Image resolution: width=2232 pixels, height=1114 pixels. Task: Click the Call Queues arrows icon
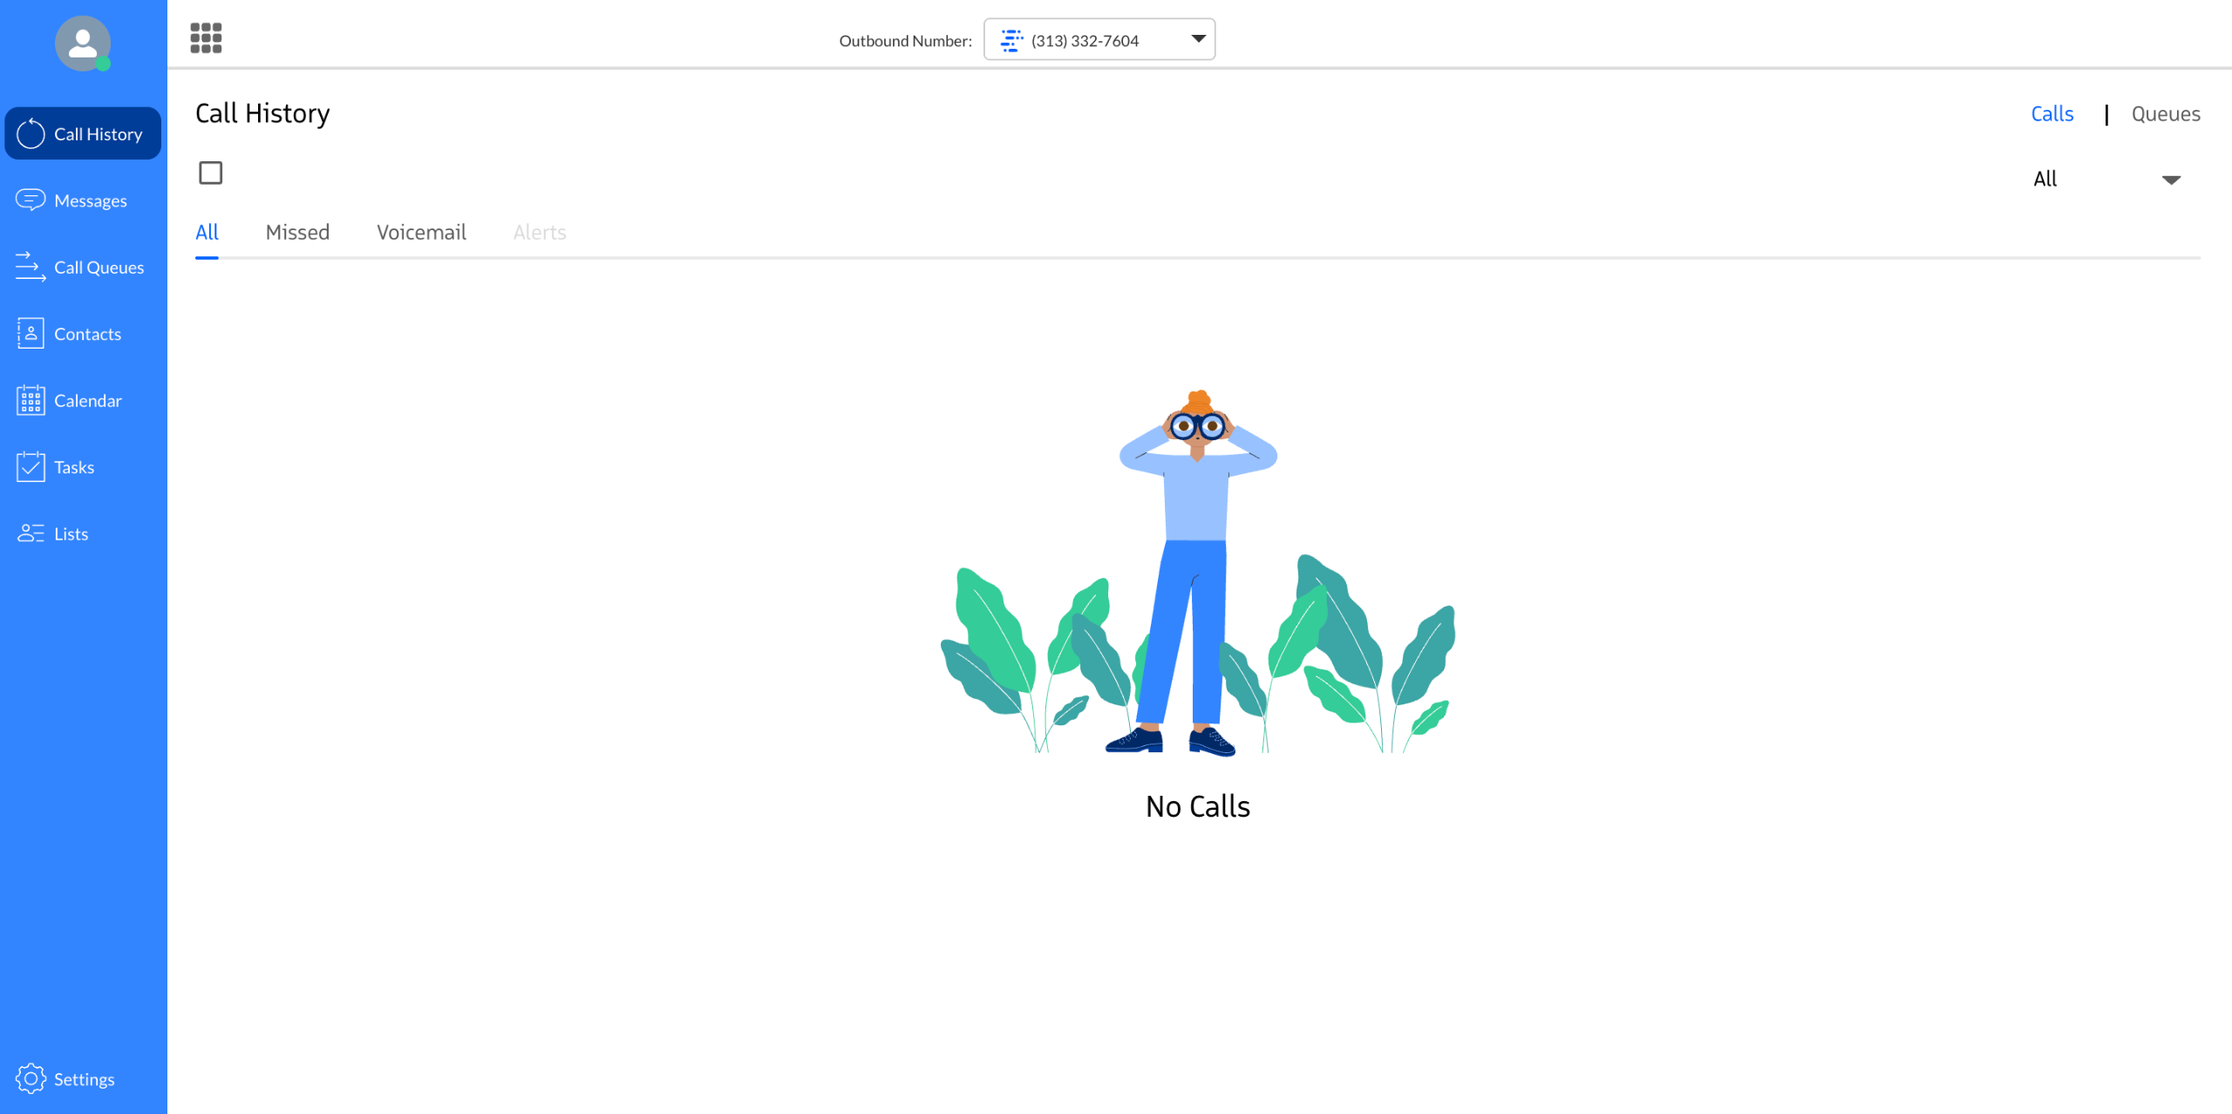pos(31,267)
